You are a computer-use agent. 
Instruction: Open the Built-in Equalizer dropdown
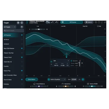click(57, 79)
